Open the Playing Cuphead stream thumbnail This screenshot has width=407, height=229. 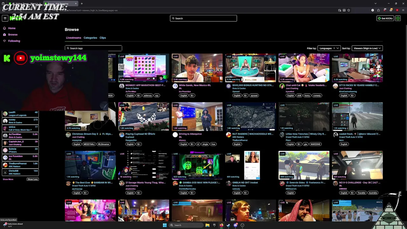[x=144, y=117]
